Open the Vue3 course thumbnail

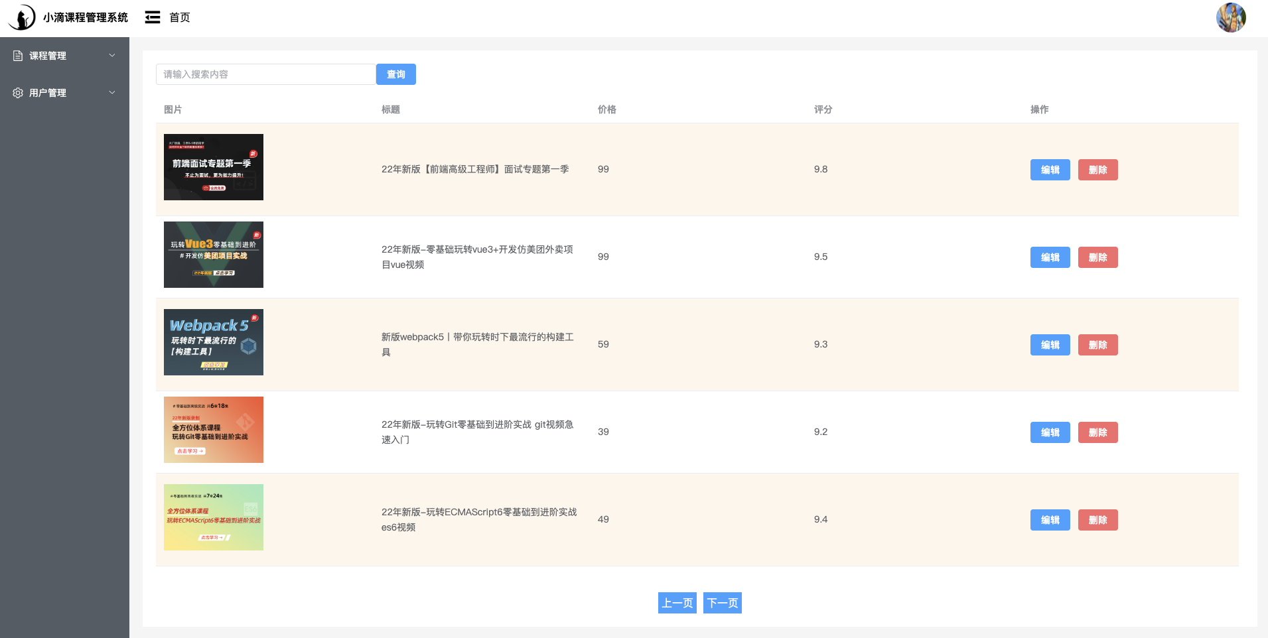(x=214, y=255)
